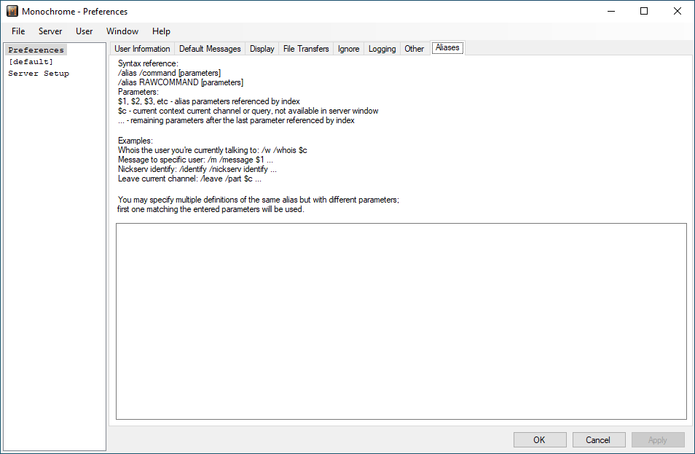Open the User menu
The width and height of the screenshot is (695, 454).
click(85, 31)
